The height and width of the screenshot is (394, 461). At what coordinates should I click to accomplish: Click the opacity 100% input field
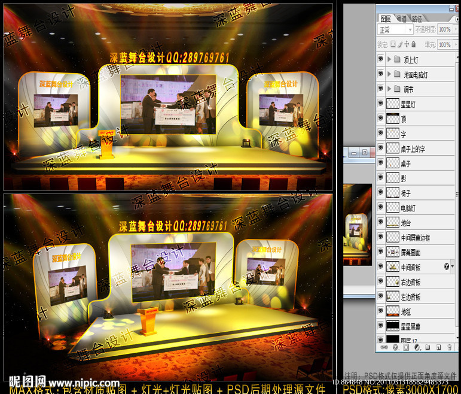445,29
